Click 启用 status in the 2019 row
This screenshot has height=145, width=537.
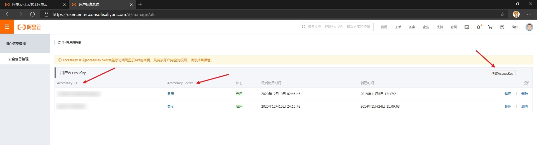pyautogui.click(x=239, y=94)
